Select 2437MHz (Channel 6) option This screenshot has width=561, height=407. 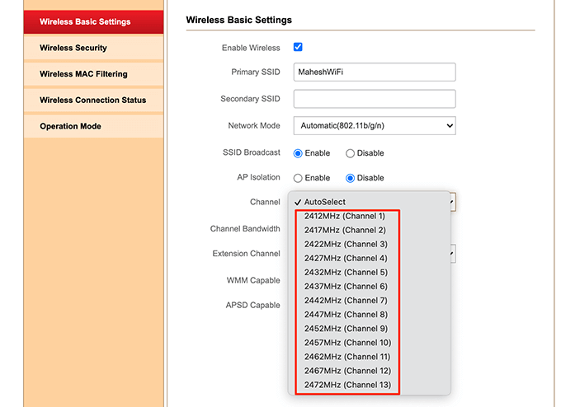(345, 286)
